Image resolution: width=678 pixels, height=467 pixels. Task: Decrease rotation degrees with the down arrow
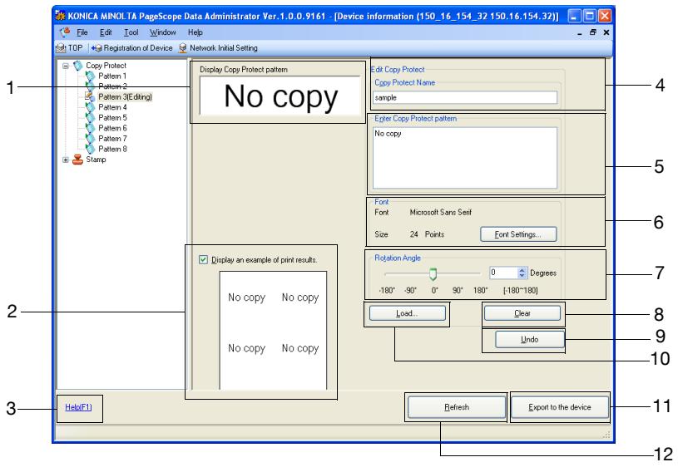522,276
